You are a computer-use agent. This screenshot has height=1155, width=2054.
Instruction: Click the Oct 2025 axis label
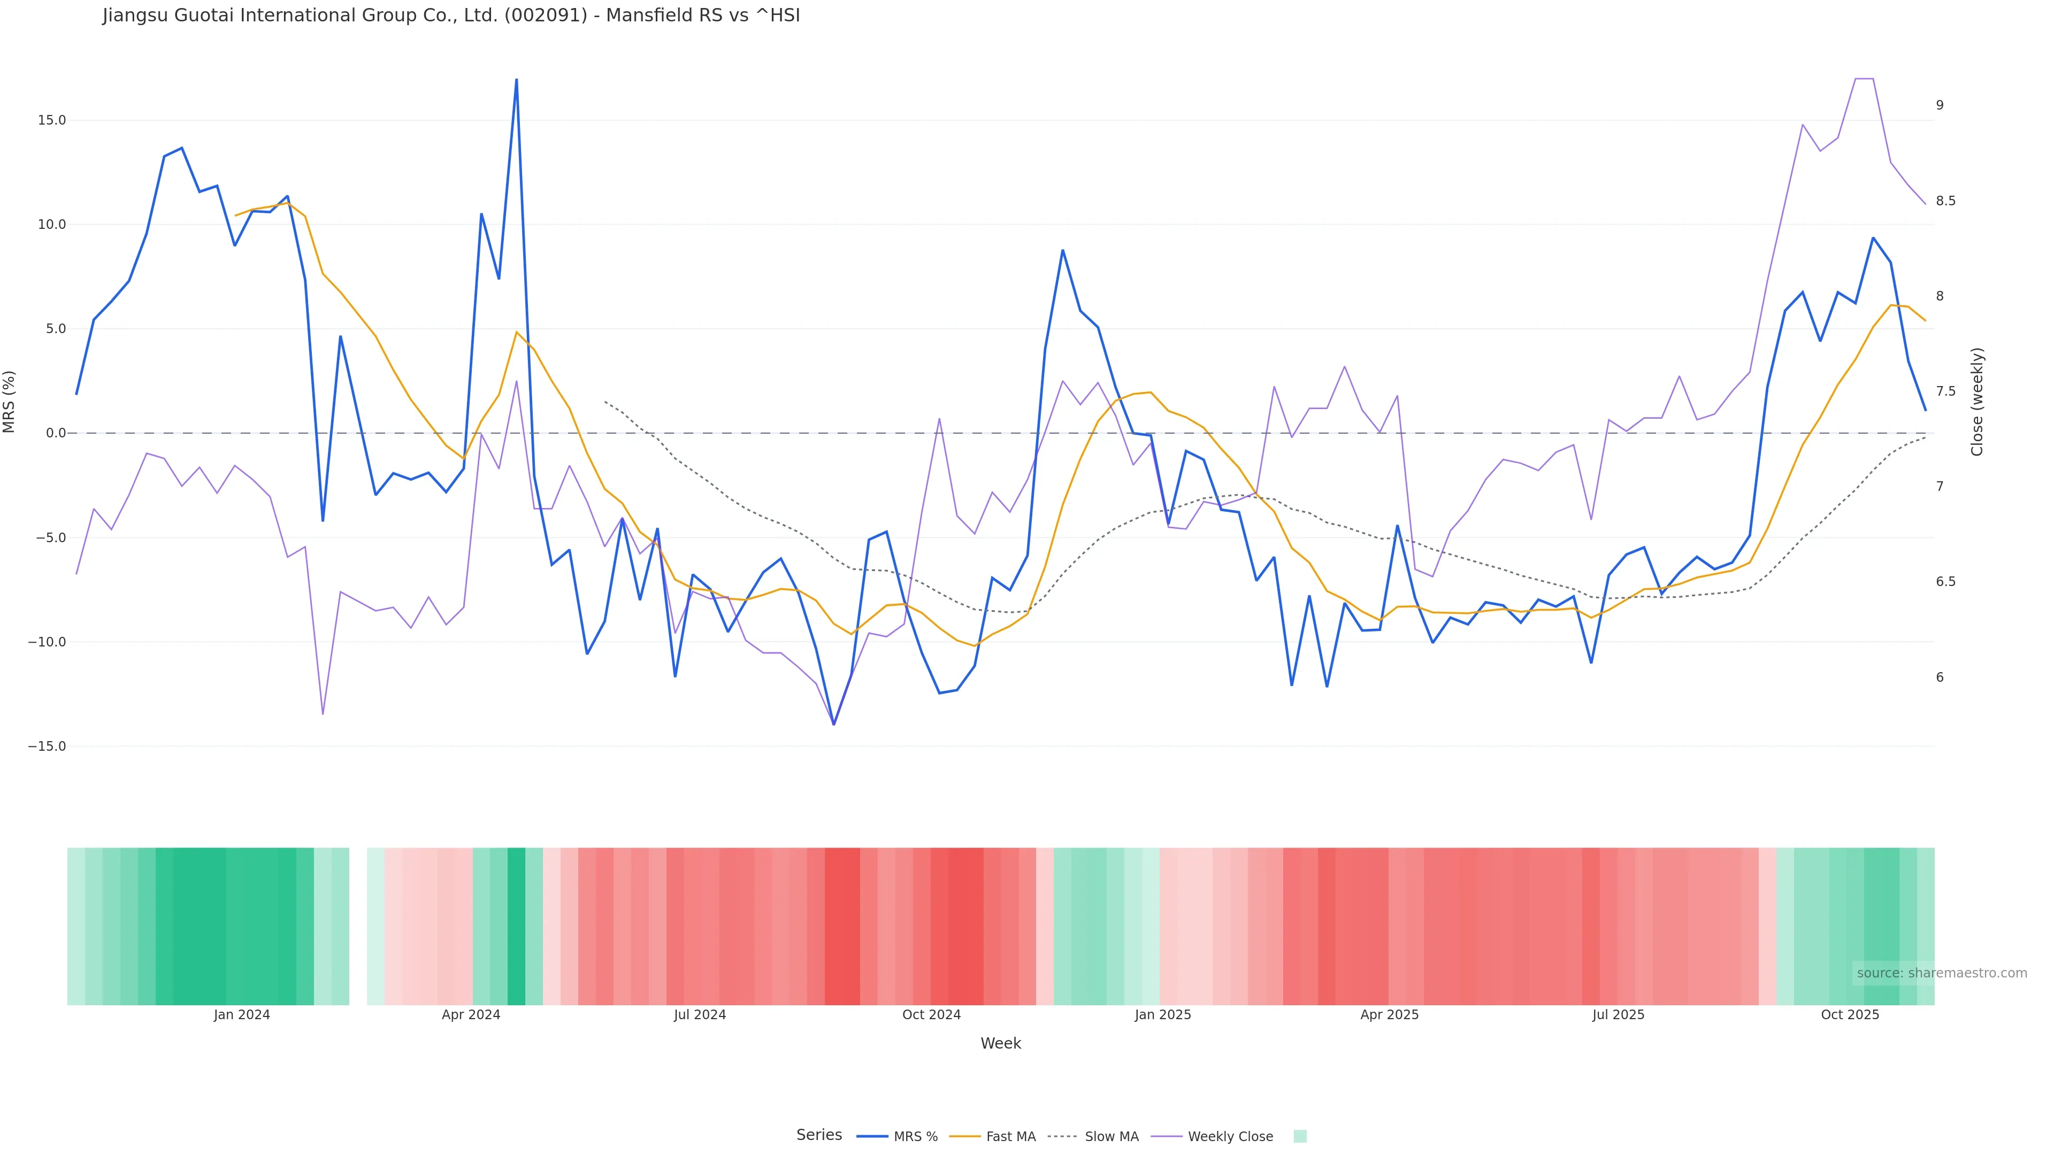(1850, 1015)
